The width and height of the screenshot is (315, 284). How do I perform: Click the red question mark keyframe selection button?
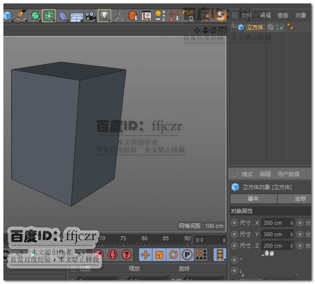[x=126, y=255]
